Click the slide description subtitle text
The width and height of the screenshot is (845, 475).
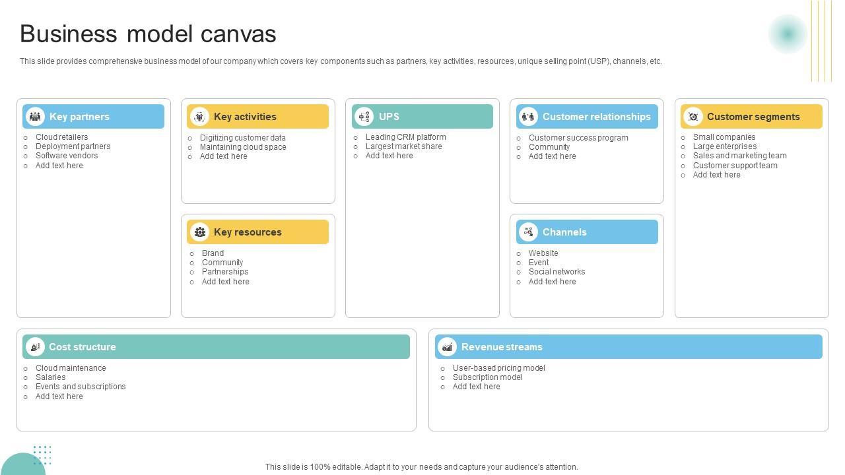point(341,61)
